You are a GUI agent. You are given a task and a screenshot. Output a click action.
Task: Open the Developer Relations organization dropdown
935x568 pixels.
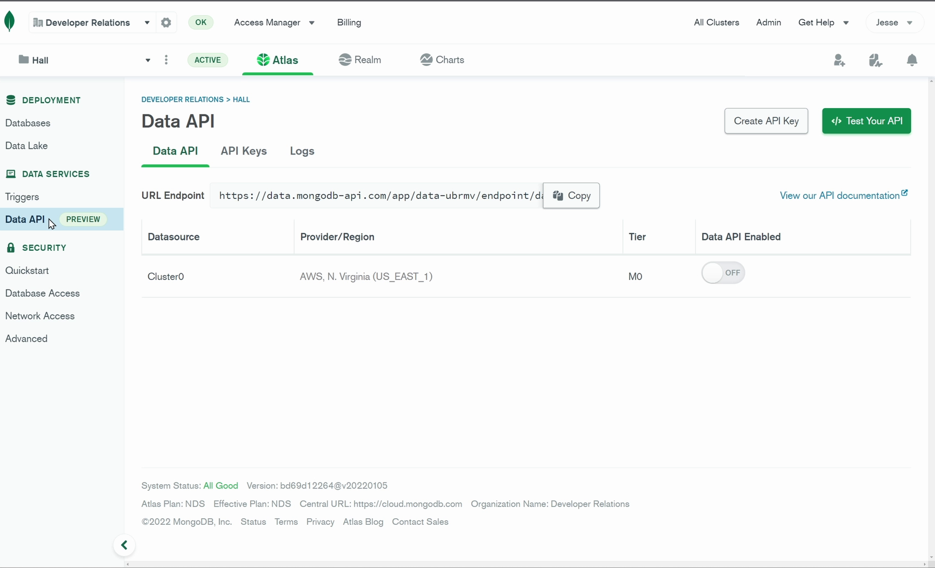92,23
